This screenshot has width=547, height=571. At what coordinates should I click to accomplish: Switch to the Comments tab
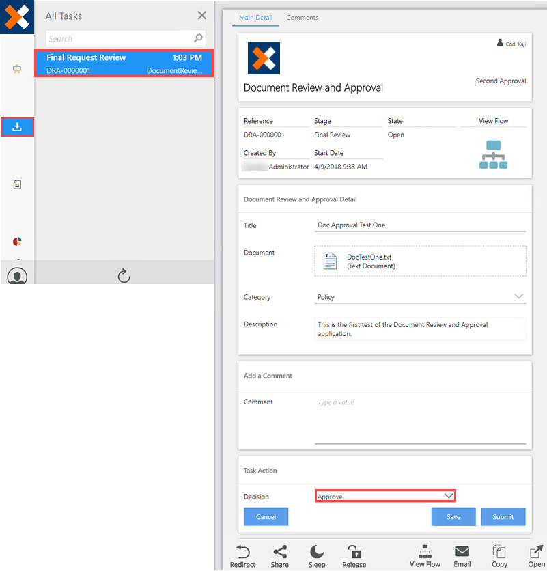(302, 18)
